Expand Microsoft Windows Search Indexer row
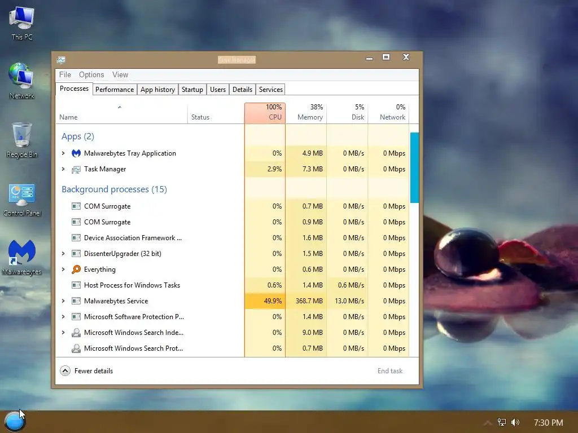This screenshot has height=433, width=578. [63, 333]
